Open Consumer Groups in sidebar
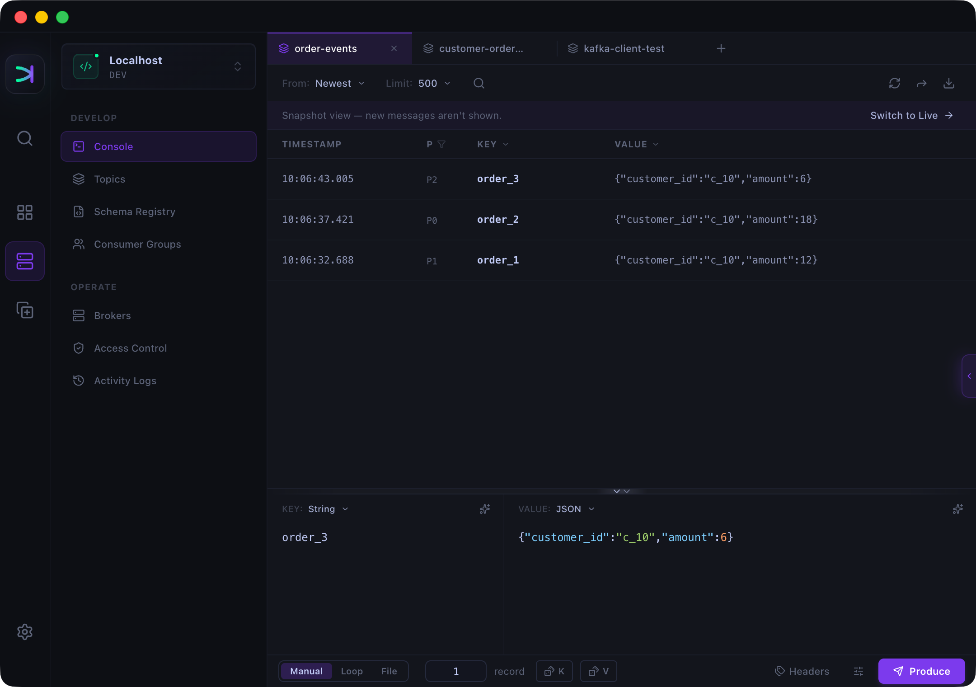This screenshot has height=687, width=976. tap(159, 244)
